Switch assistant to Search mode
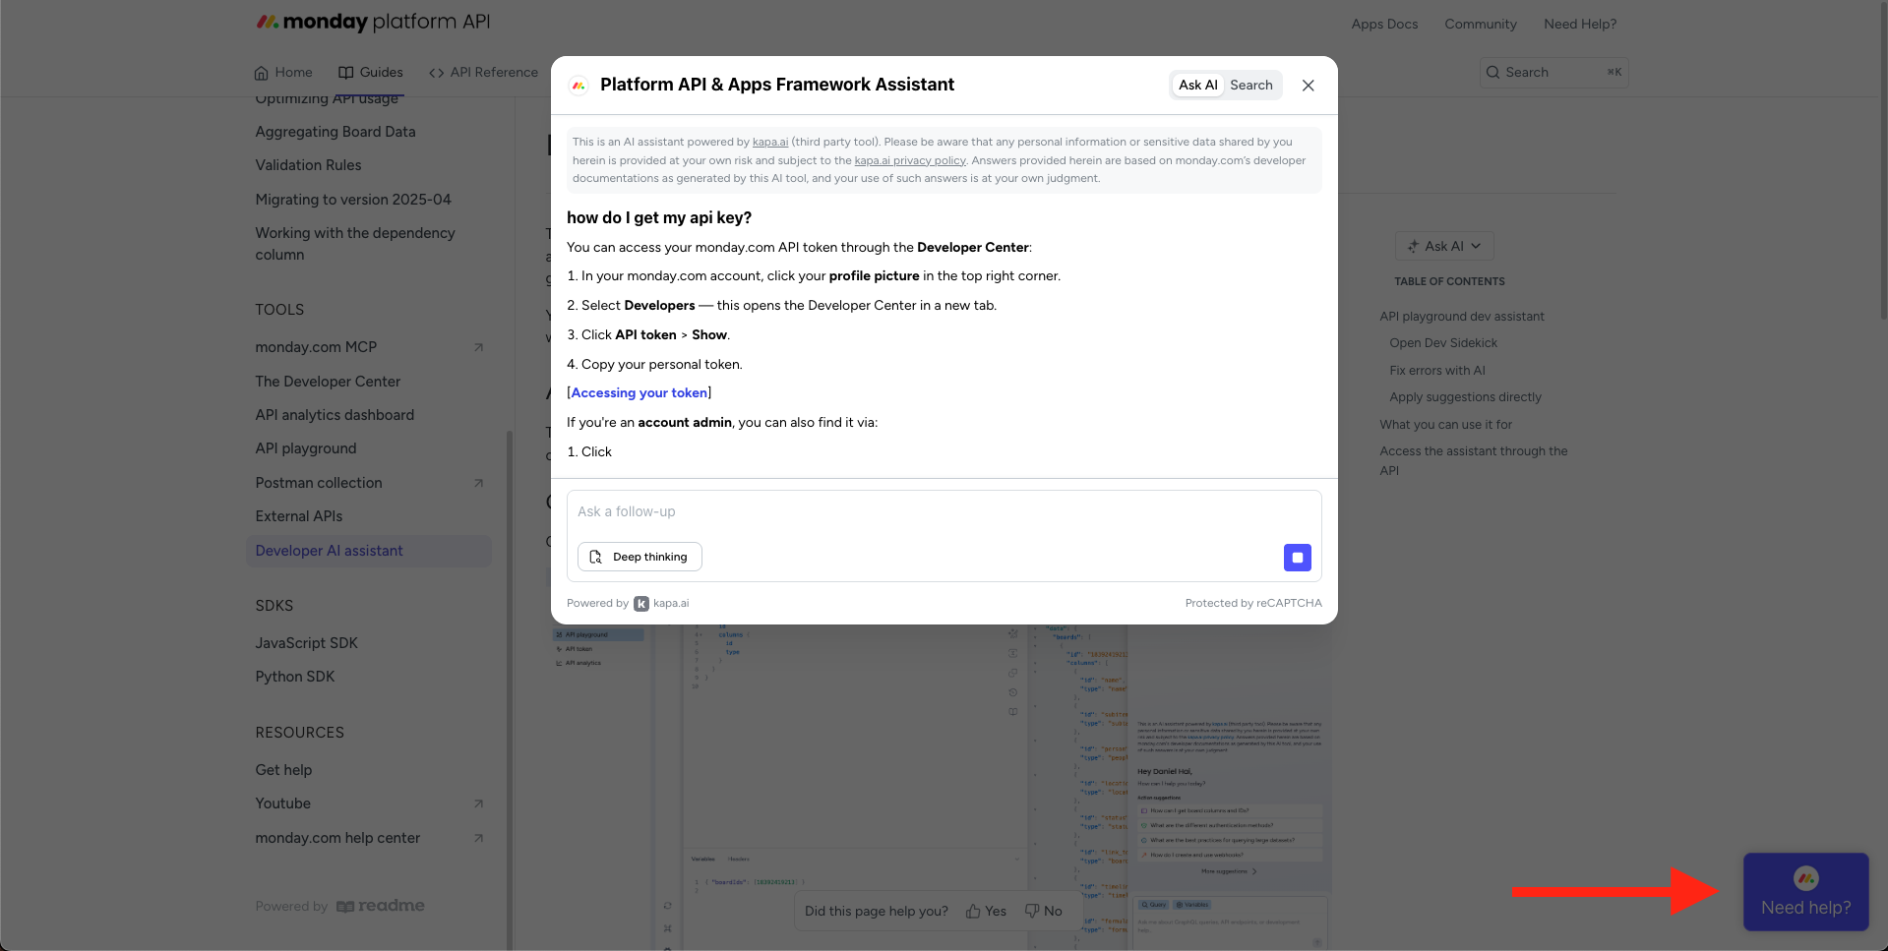 tap(1251, 85)
